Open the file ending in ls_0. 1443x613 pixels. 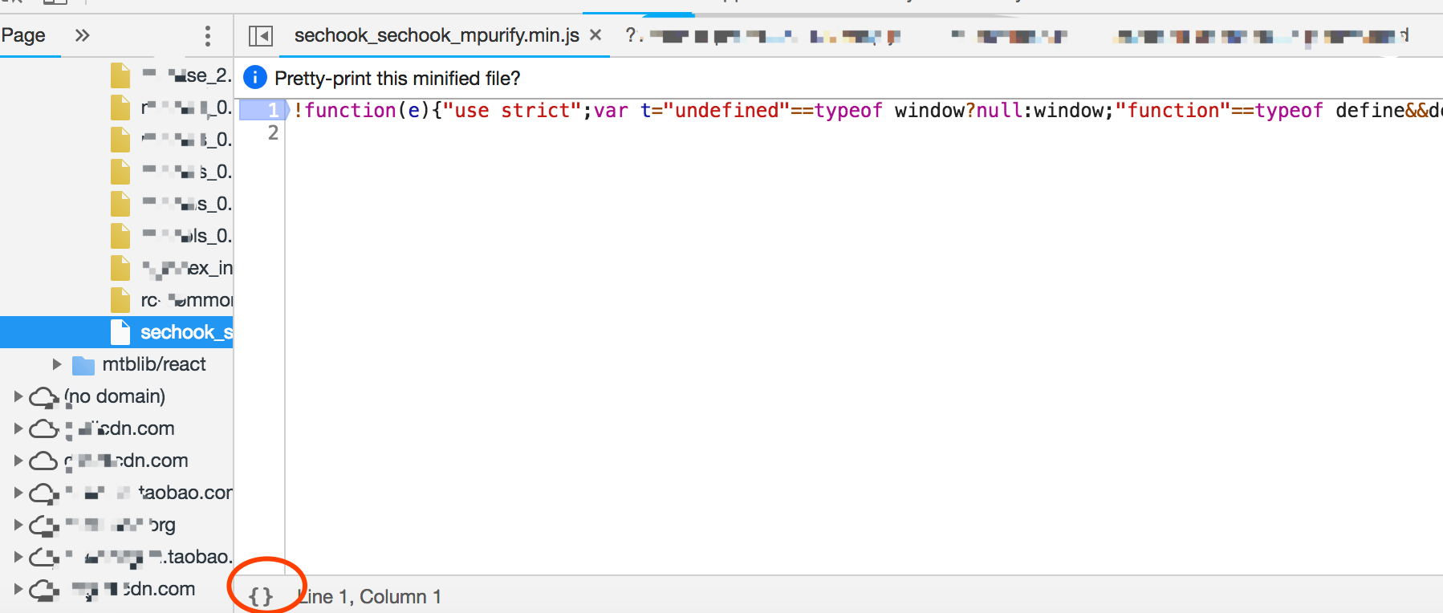click(116, 236)
